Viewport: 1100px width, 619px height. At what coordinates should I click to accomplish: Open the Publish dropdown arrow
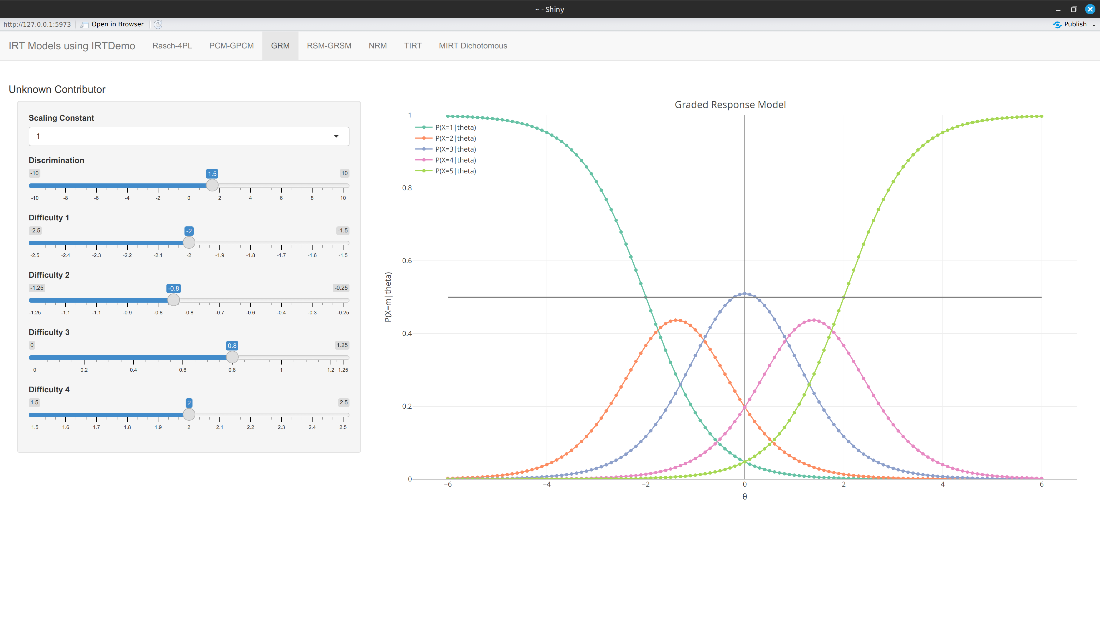tap(1094, 25)
